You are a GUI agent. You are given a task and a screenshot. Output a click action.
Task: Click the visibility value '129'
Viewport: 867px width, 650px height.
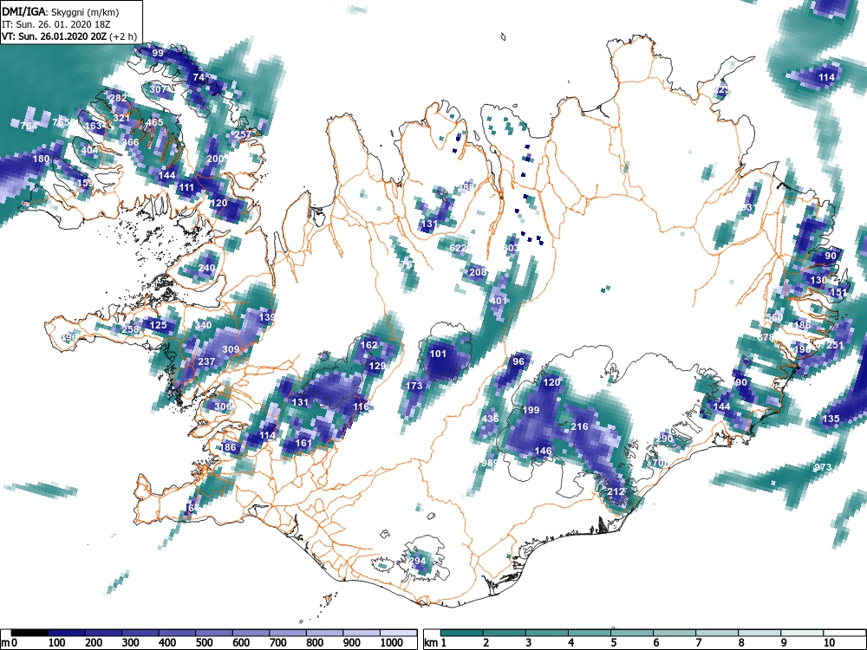click(377, 366)
